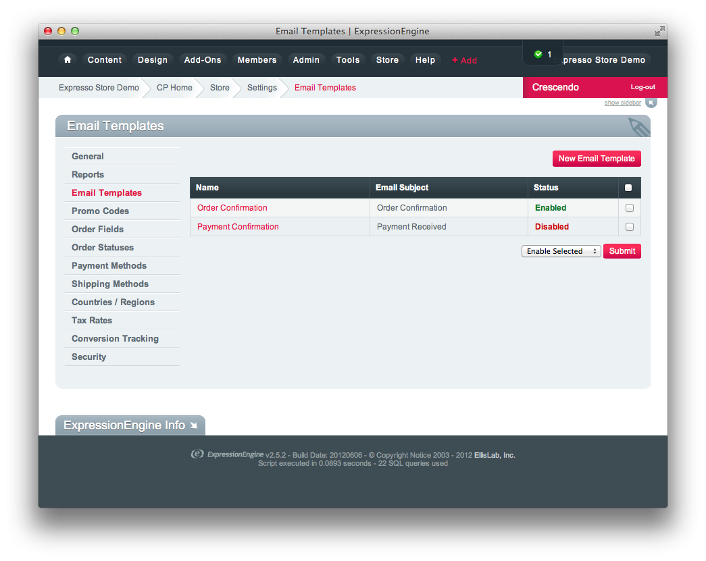The image size is (706, 561).
Task: Select Shipping Methods in settings sidebar
Action: [122, 284]
